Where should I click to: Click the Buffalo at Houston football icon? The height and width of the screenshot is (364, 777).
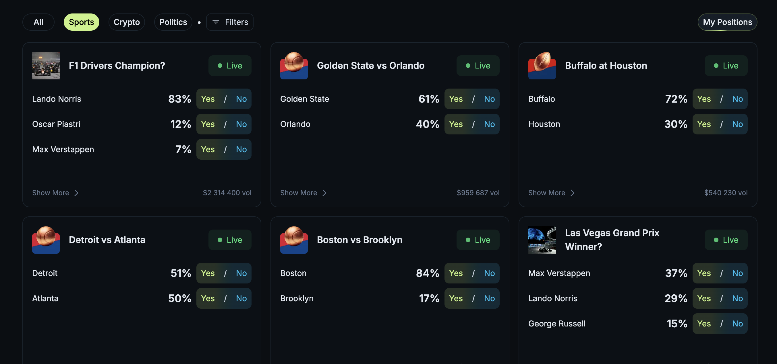coord(542,66)
